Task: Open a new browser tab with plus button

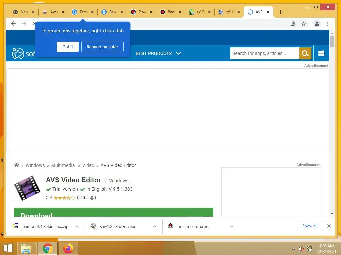Action: [281, 12]
